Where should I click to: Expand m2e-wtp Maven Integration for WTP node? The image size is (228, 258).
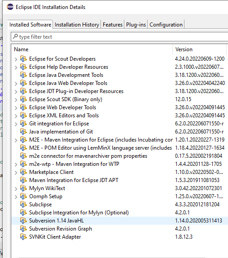point(16,165)
